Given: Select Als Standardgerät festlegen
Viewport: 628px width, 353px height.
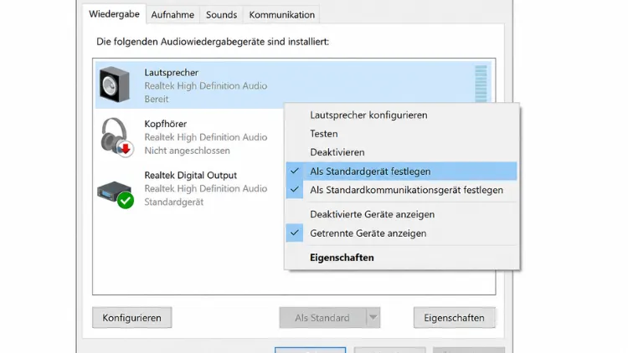Looking at the screenshot, I should (x=402, y=171).
